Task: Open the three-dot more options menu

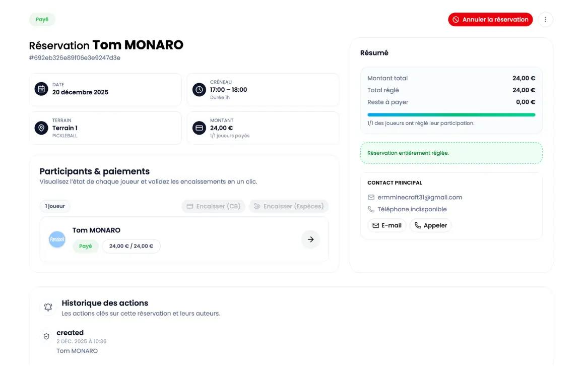Action: [546, 20]
